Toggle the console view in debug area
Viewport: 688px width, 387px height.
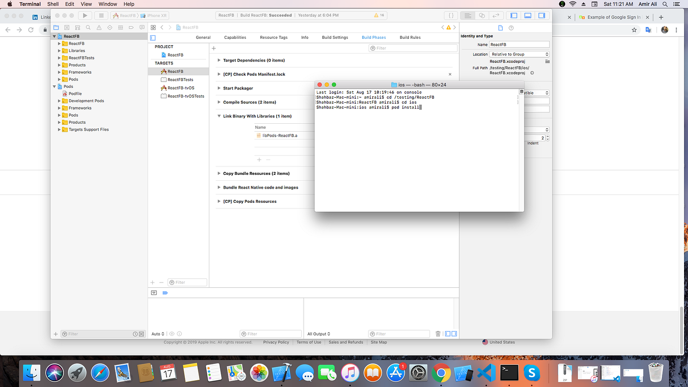point(454,334)
